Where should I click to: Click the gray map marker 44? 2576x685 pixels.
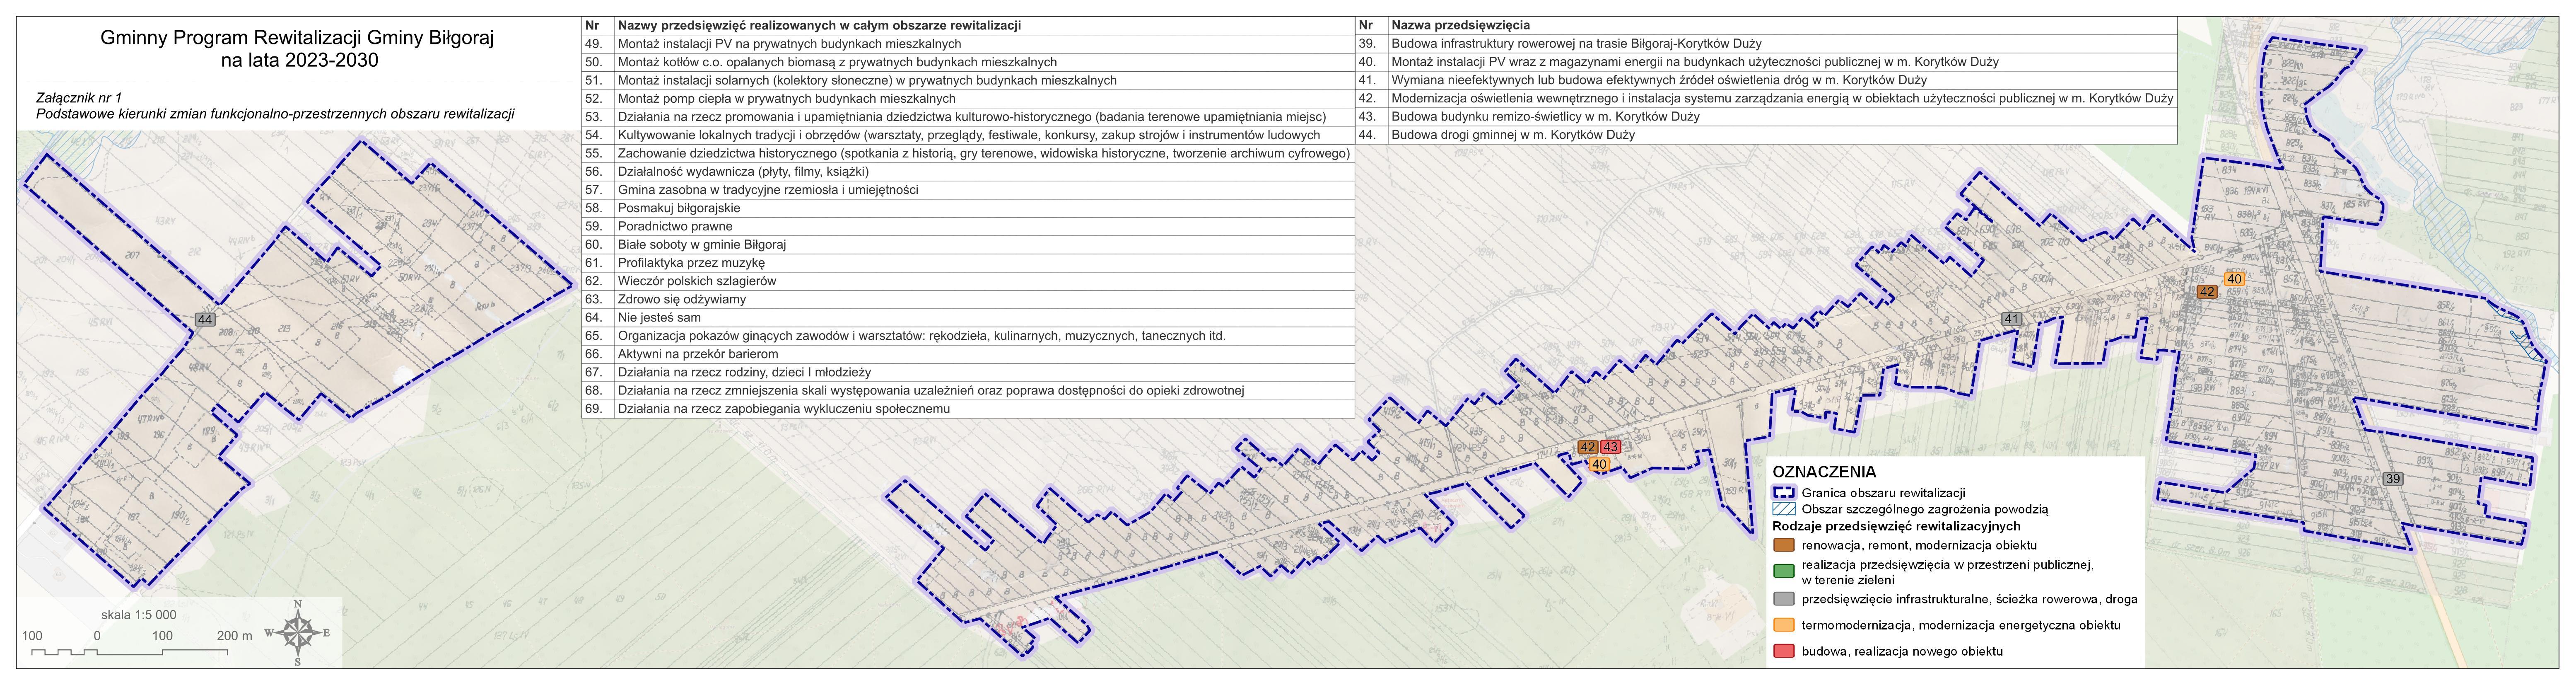tap(206, 320)
